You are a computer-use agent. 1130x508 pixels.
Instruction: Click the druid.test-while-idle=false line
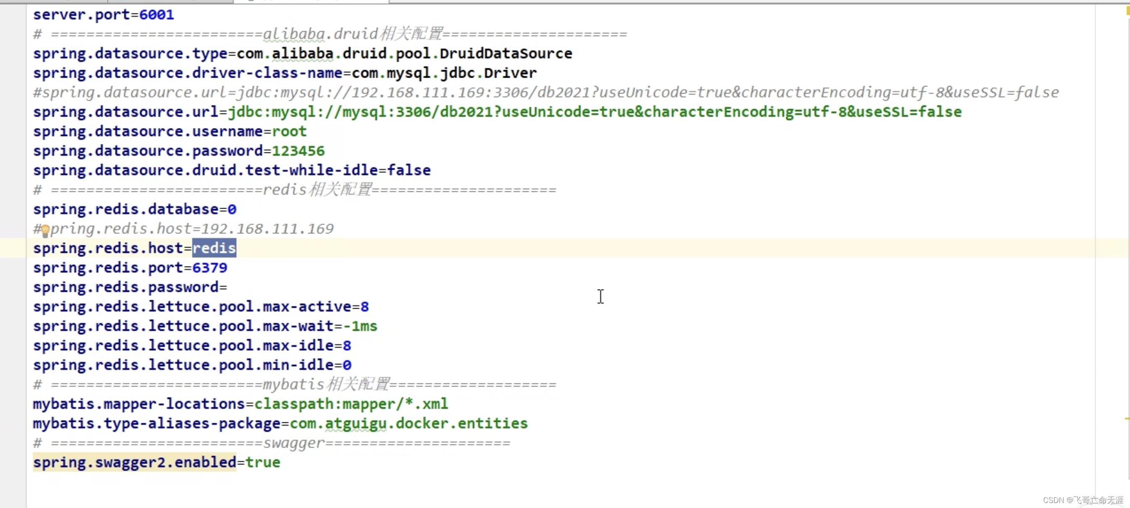click(232, 170)
